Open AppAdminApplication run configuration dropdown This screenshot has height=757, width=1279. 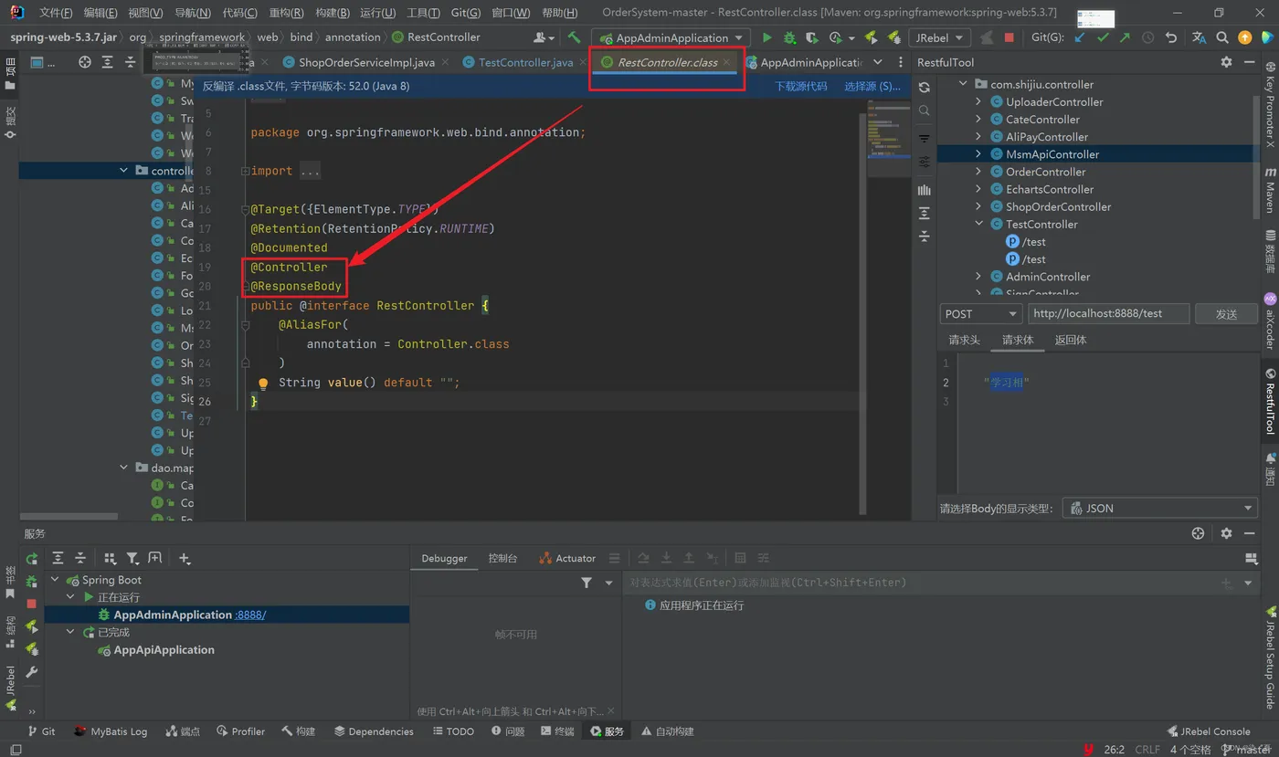click(x=671, y=37)
